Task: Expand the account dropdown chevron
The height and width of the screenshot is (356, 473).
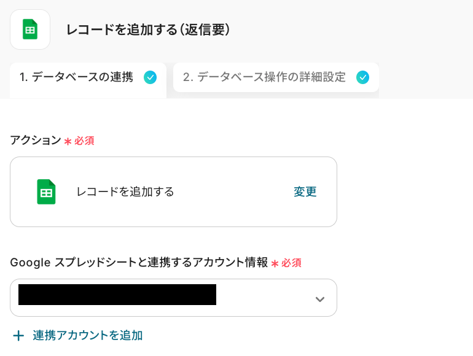Action: point(319,299)
